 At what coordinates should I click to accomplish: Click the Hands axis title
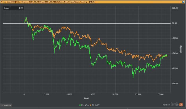click(87, 98)
